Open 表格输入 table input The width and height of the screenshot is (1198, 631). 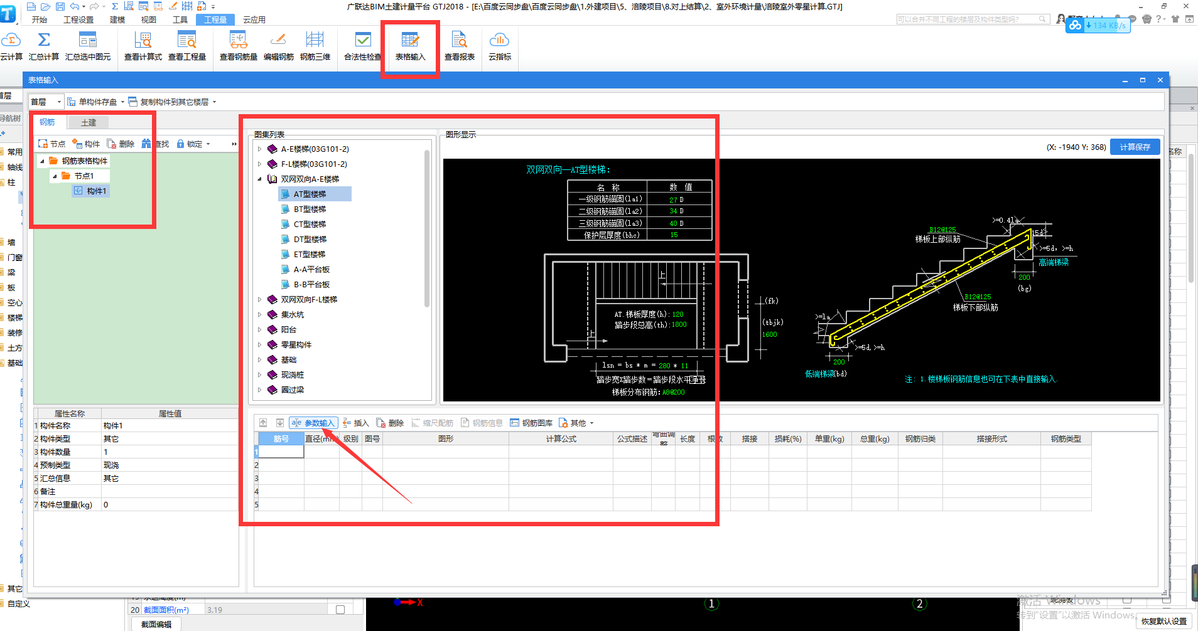[410, 46]
